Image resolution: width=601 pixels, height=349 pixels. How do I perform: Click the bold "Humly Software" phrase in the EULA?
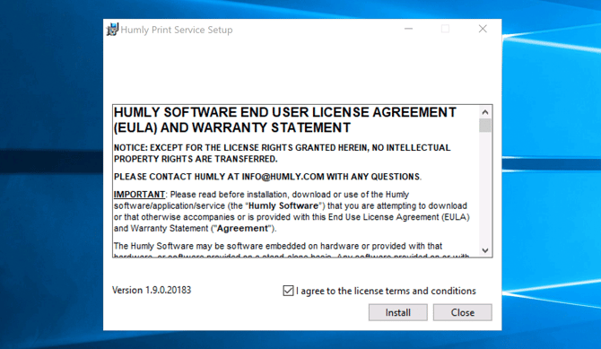[283, 206]
